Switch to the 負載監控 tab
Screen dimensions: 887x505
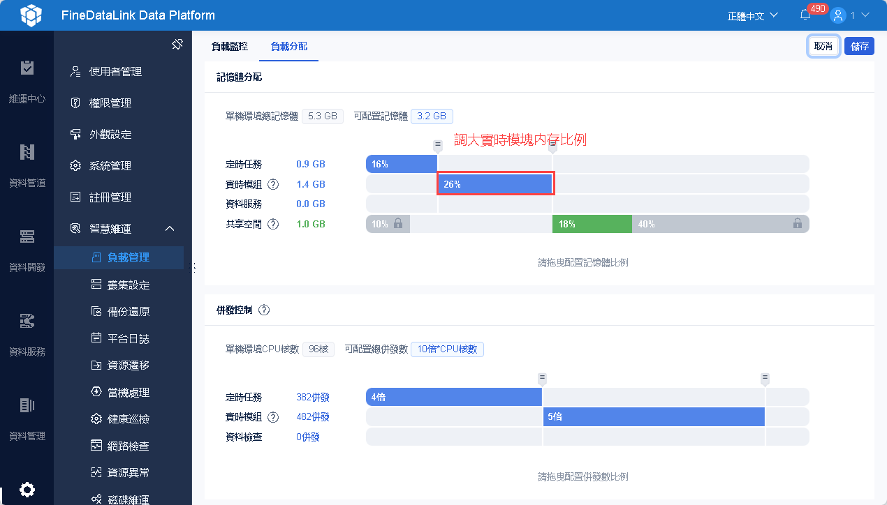pos(230,47)
